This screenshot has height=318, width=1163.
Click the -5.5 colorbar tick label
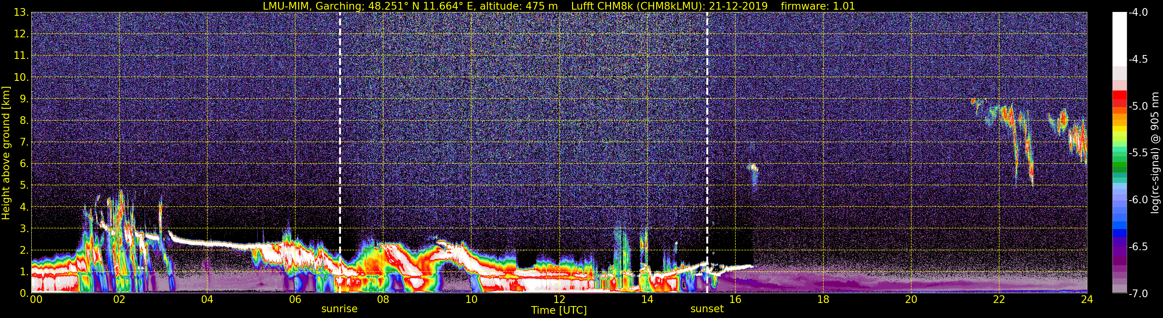point(1138,153)
